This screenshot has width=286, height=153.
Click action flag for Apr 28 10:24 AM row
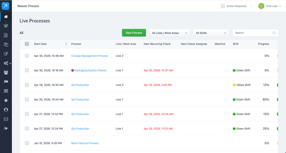pyautogui.click(x=27, y=99)
